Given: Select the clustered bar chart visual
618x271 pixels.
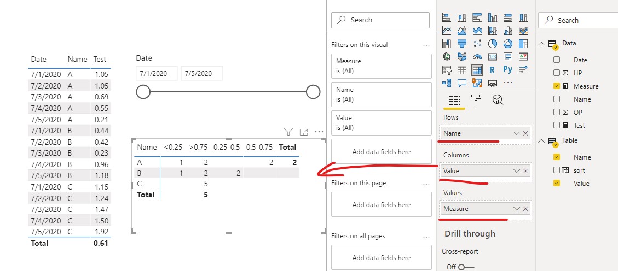Looking at the screenshot, I should [x=477, y=17].
